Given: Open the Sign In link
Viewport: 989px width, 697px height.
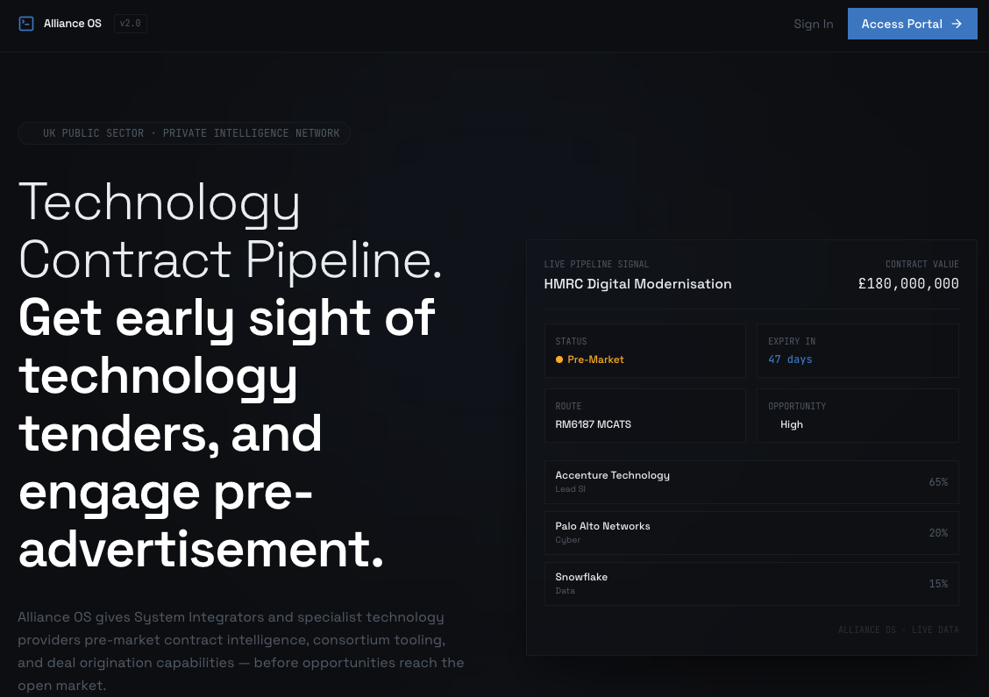Looking at the screenshot, I should 813,24.
